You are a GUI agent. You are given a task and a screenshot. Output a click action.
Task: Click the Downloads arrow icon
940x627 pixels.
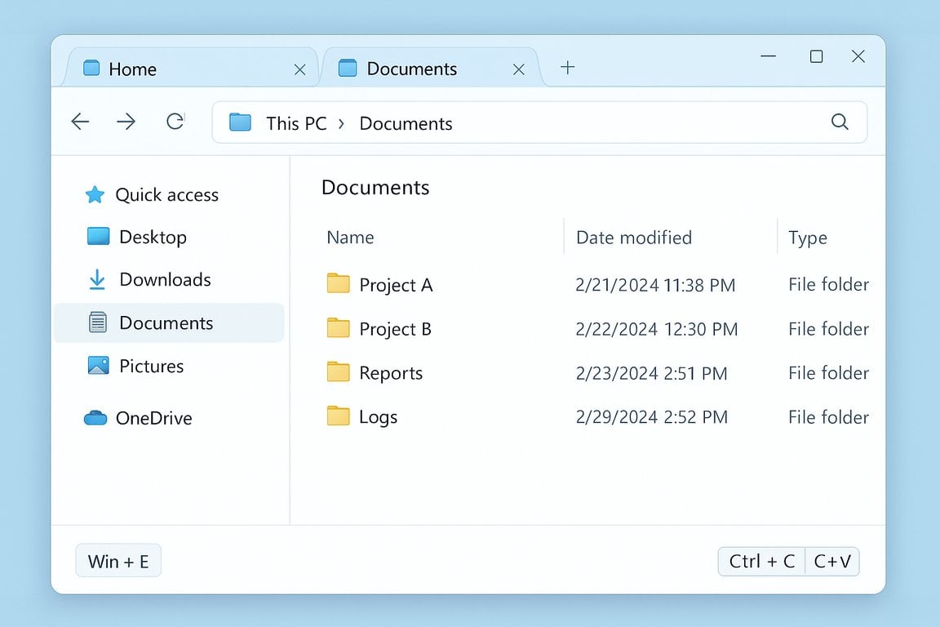pyautogui.click(x=97, y=279)
